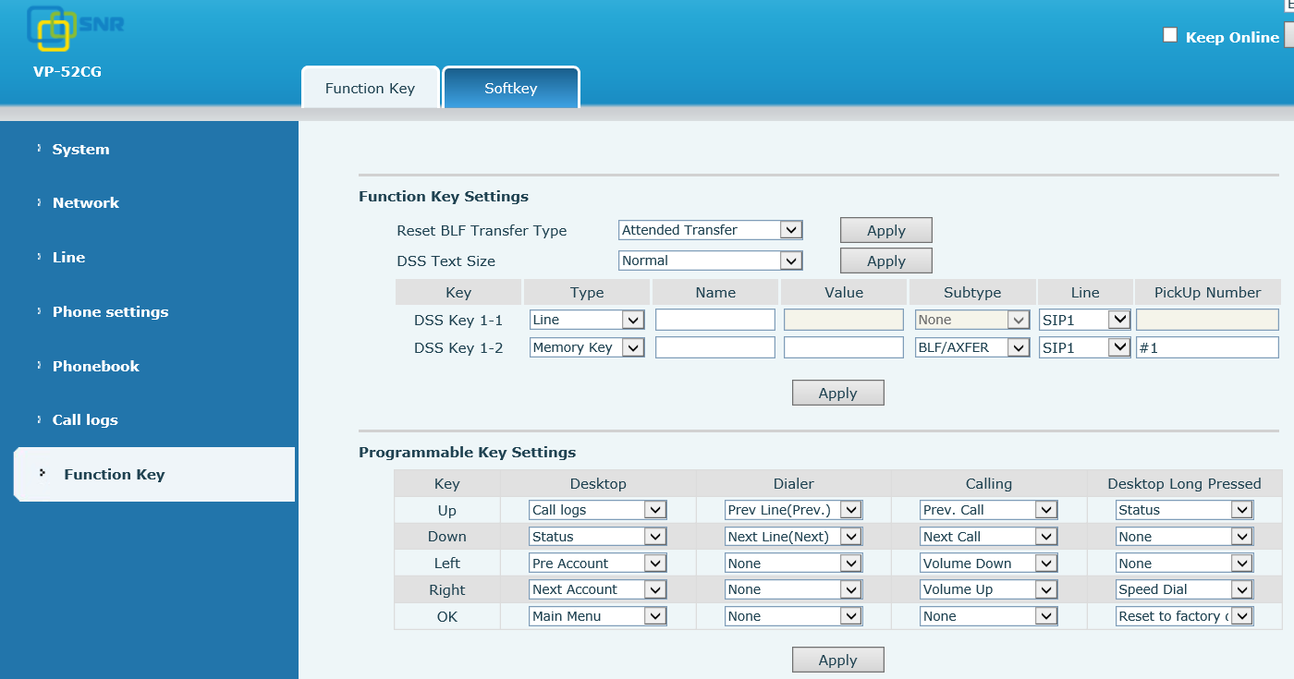This screenshot has height=679, width=1294.
Task: Open OK key Desktop Long Pressed dropdown
Action: click(1184, 616)
